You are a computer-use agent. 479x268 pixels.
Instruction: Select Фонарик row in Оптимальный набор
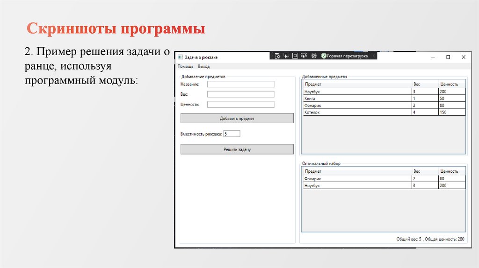[385, 179]
